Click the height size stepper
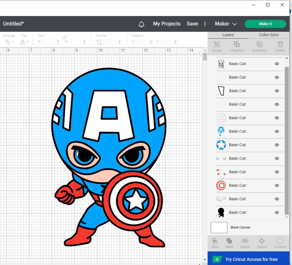Viewport: 292px width, 265px height. 84,42
